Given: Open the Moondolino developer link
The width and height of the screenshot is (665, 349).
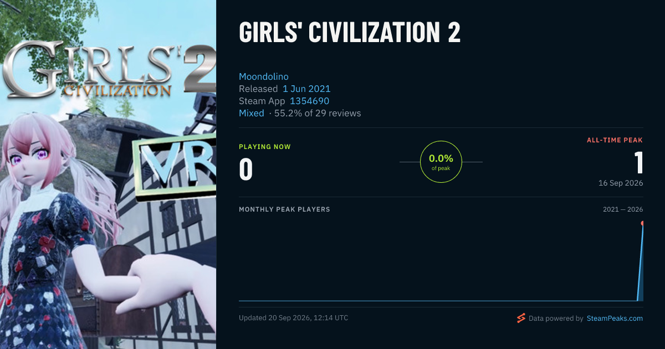Looking at the screenshot, I should (264, 76).
